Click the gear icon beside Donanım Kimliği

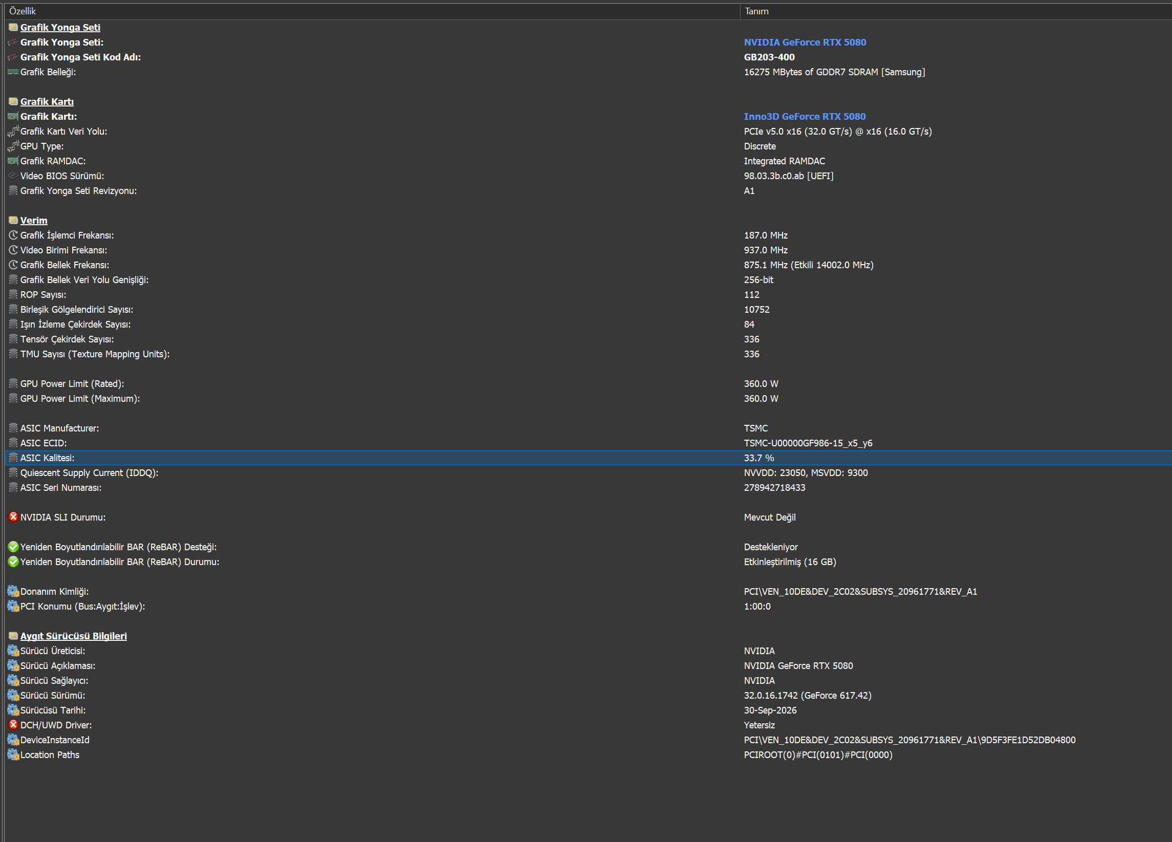13,591
